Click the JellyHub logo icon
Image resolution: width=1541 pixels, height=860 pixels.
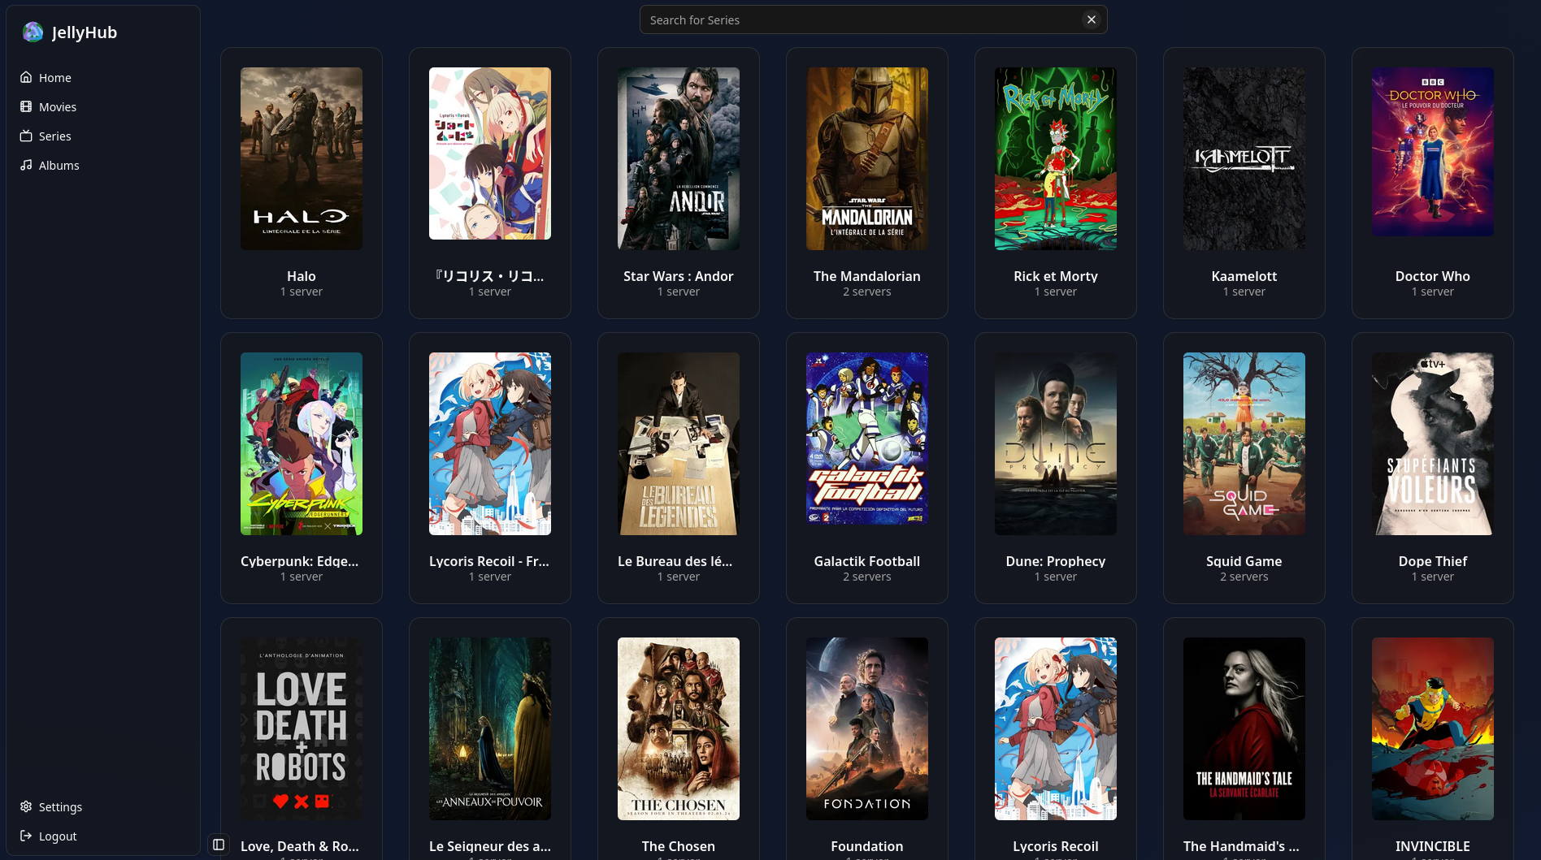click(x=33, y=32)
